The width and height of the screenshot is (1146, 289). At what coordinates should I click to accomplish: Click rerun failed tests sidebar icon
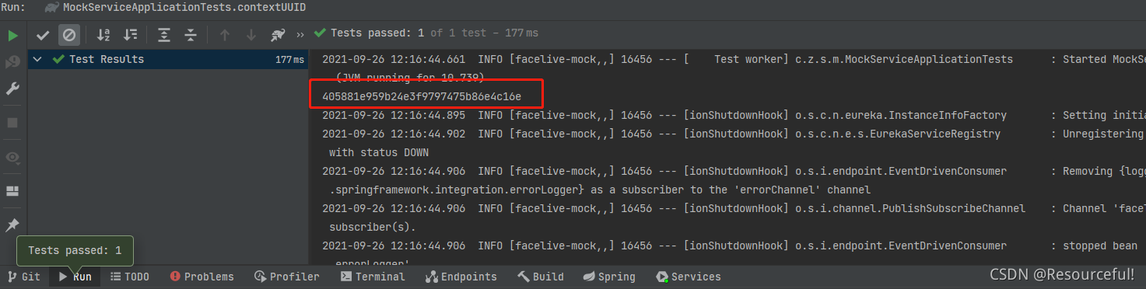pyautogui.click(x=12, y=62)
